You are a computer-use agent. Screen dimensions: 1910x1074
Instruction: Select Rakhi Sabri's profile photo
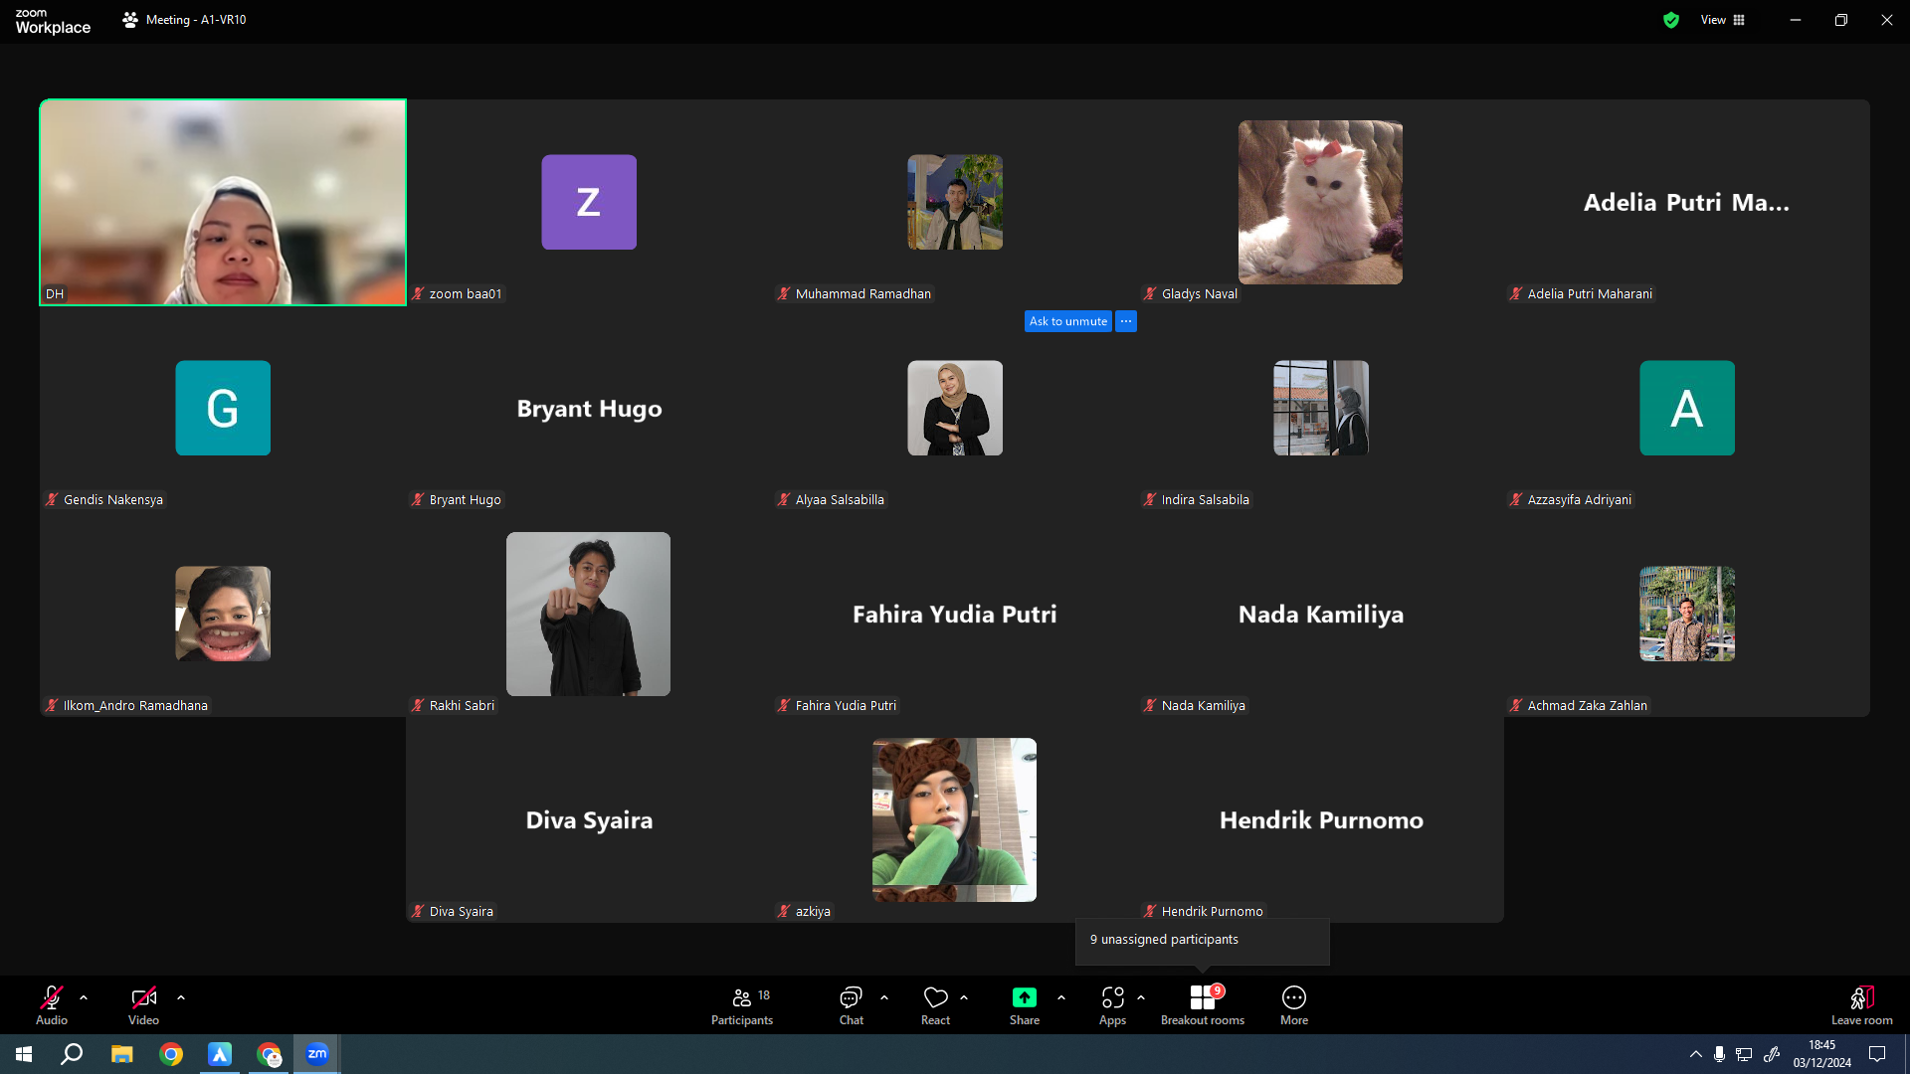pos(588,614)
